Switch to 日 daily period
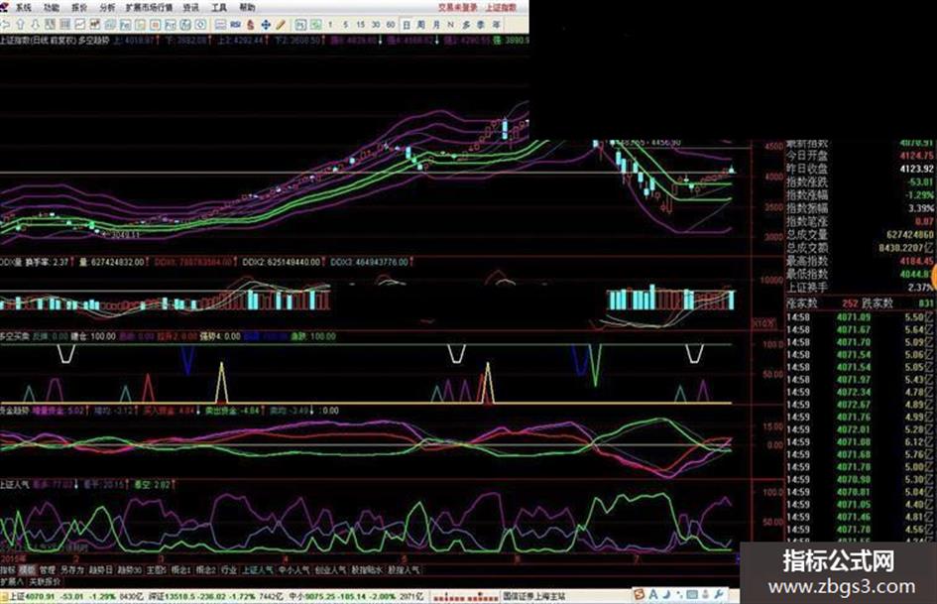 [407, 25]
